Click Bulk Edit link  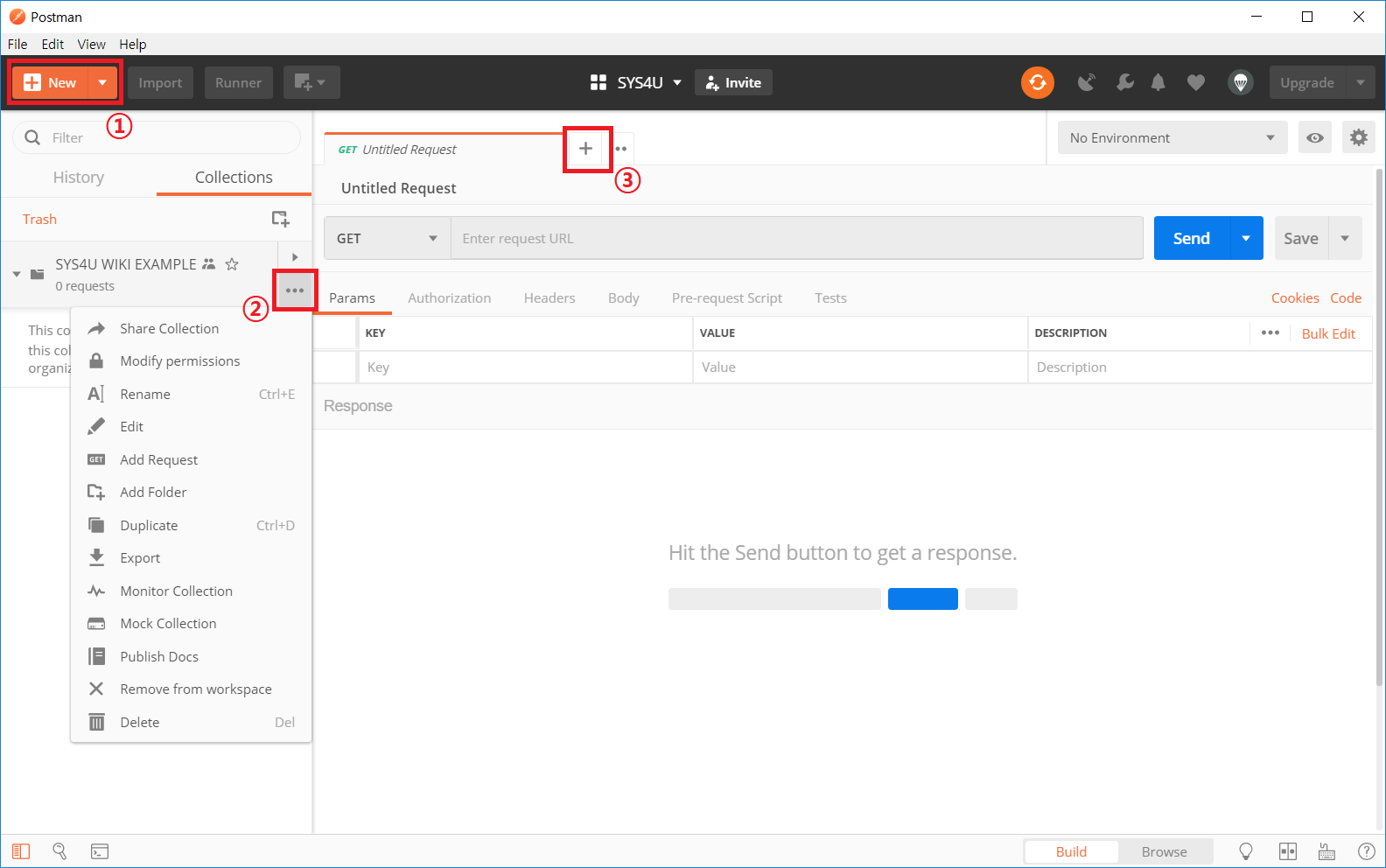click(x=1328, y=333)
